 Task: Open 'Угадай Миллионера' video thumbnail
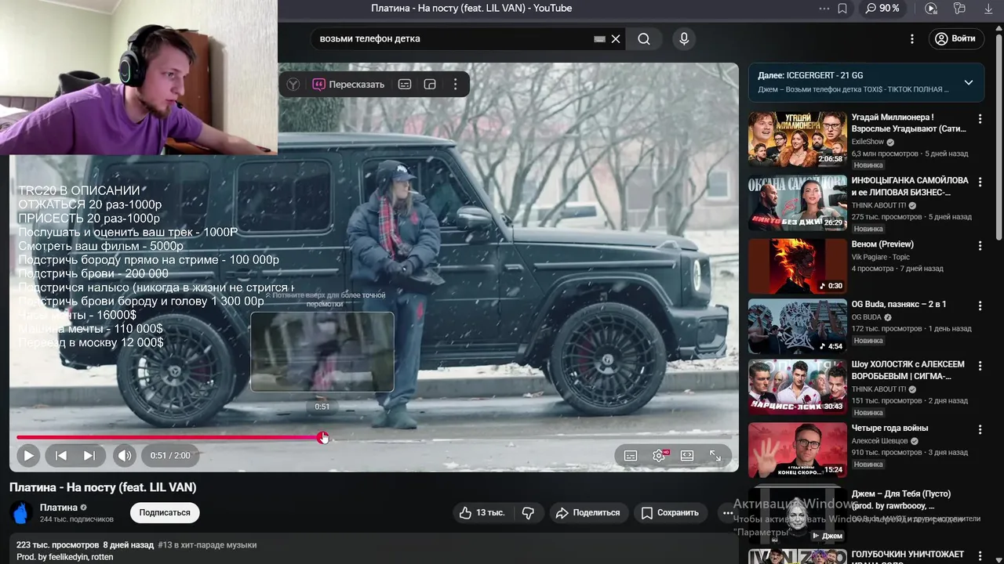[x=797, y=139]
